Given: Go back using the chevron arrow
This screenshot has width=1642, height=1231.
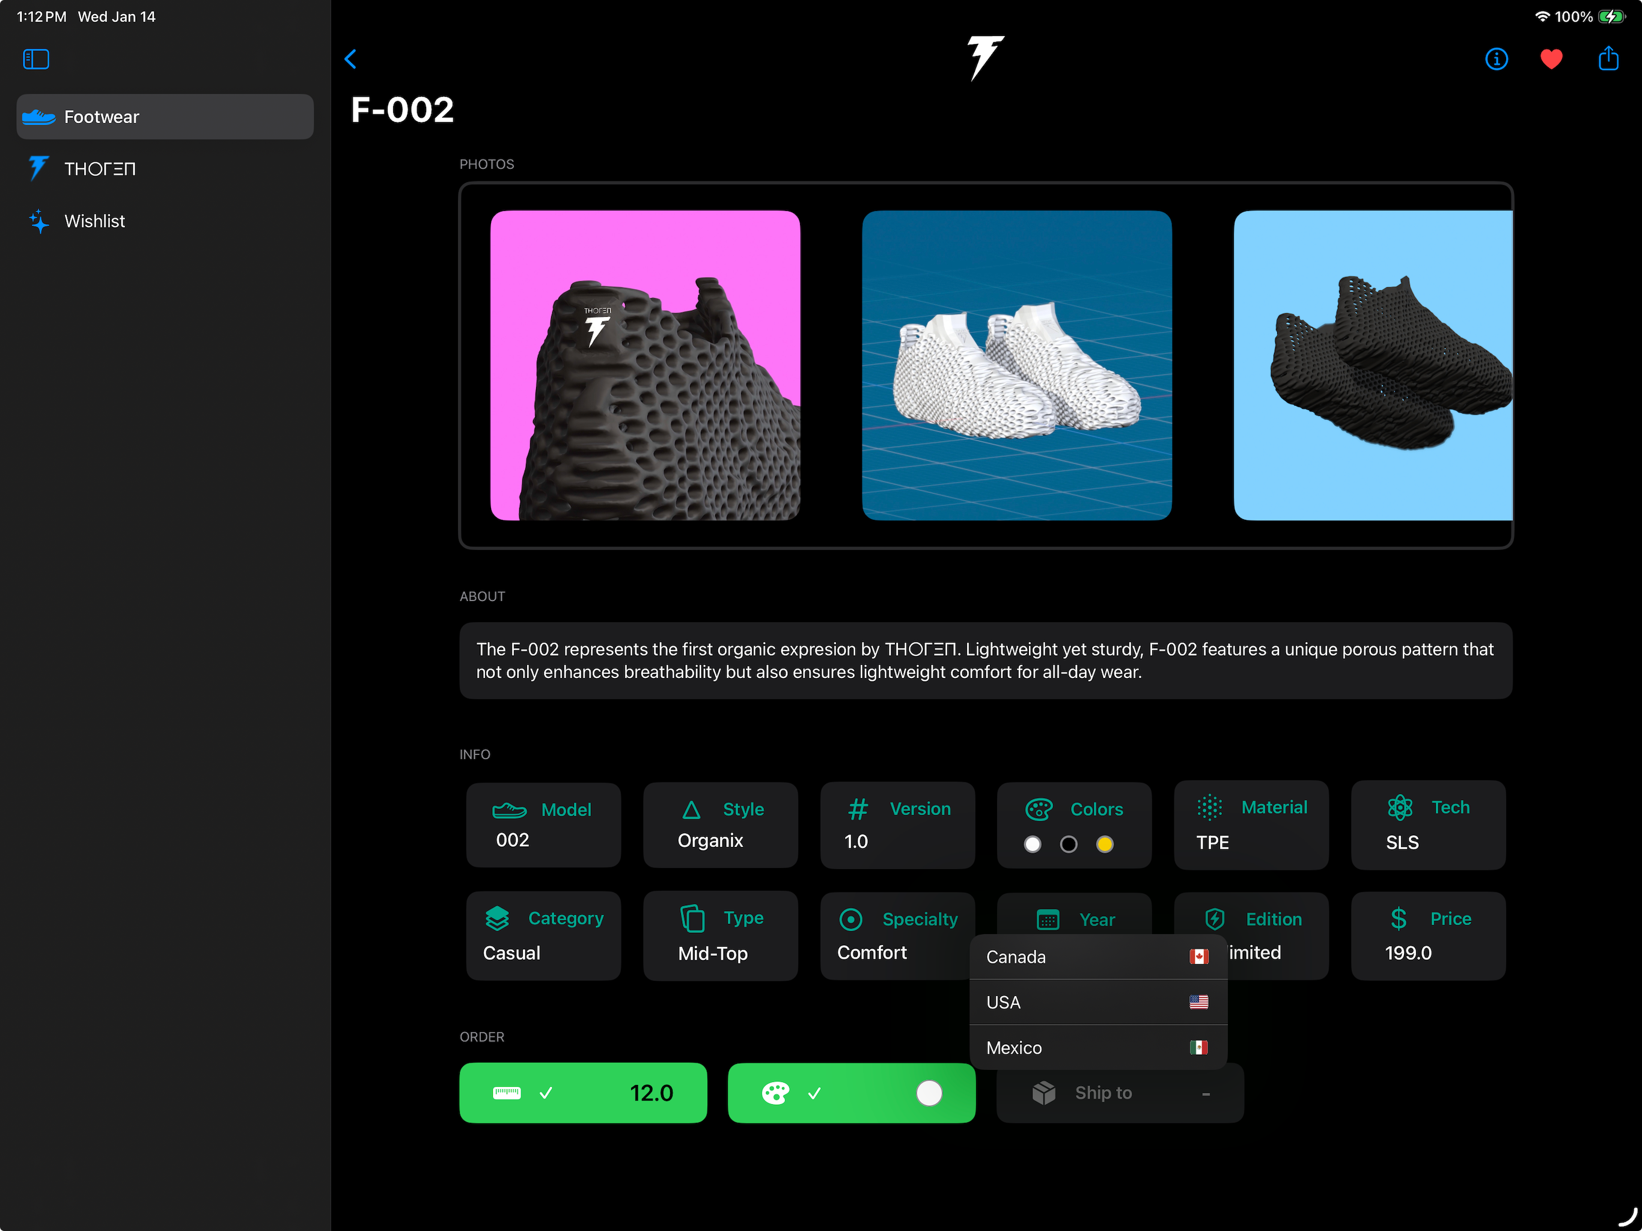Looking at the screenshot, I should 350,59.
